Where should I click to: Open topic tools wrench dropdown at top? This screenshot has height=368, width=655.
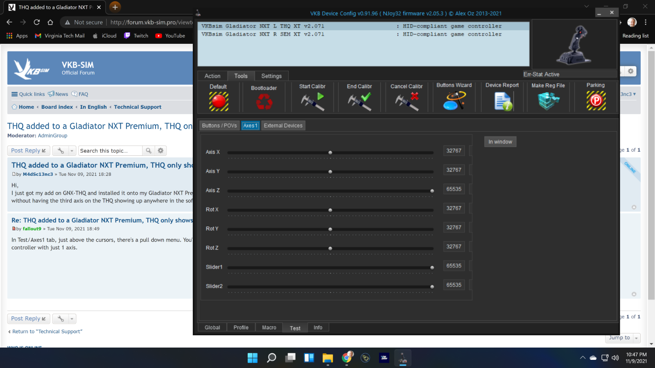[64, 150]
